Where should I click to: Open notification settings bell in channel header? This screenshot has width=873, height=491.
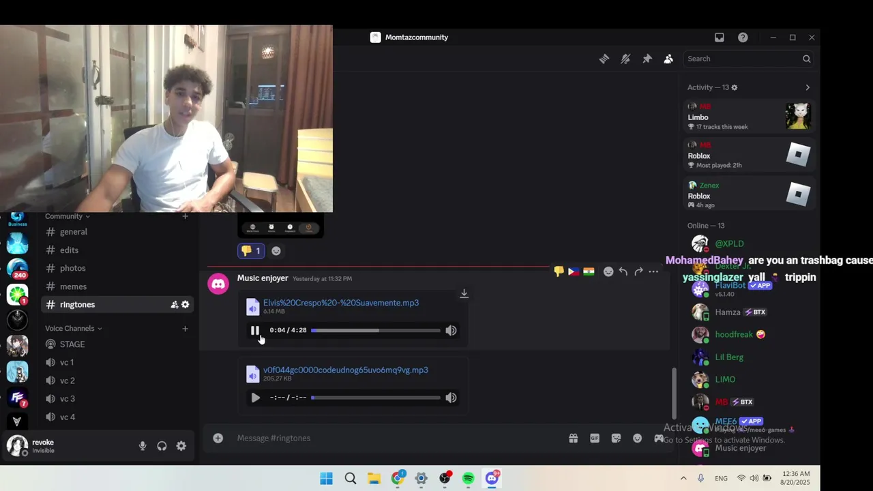(x=625, y=59)
